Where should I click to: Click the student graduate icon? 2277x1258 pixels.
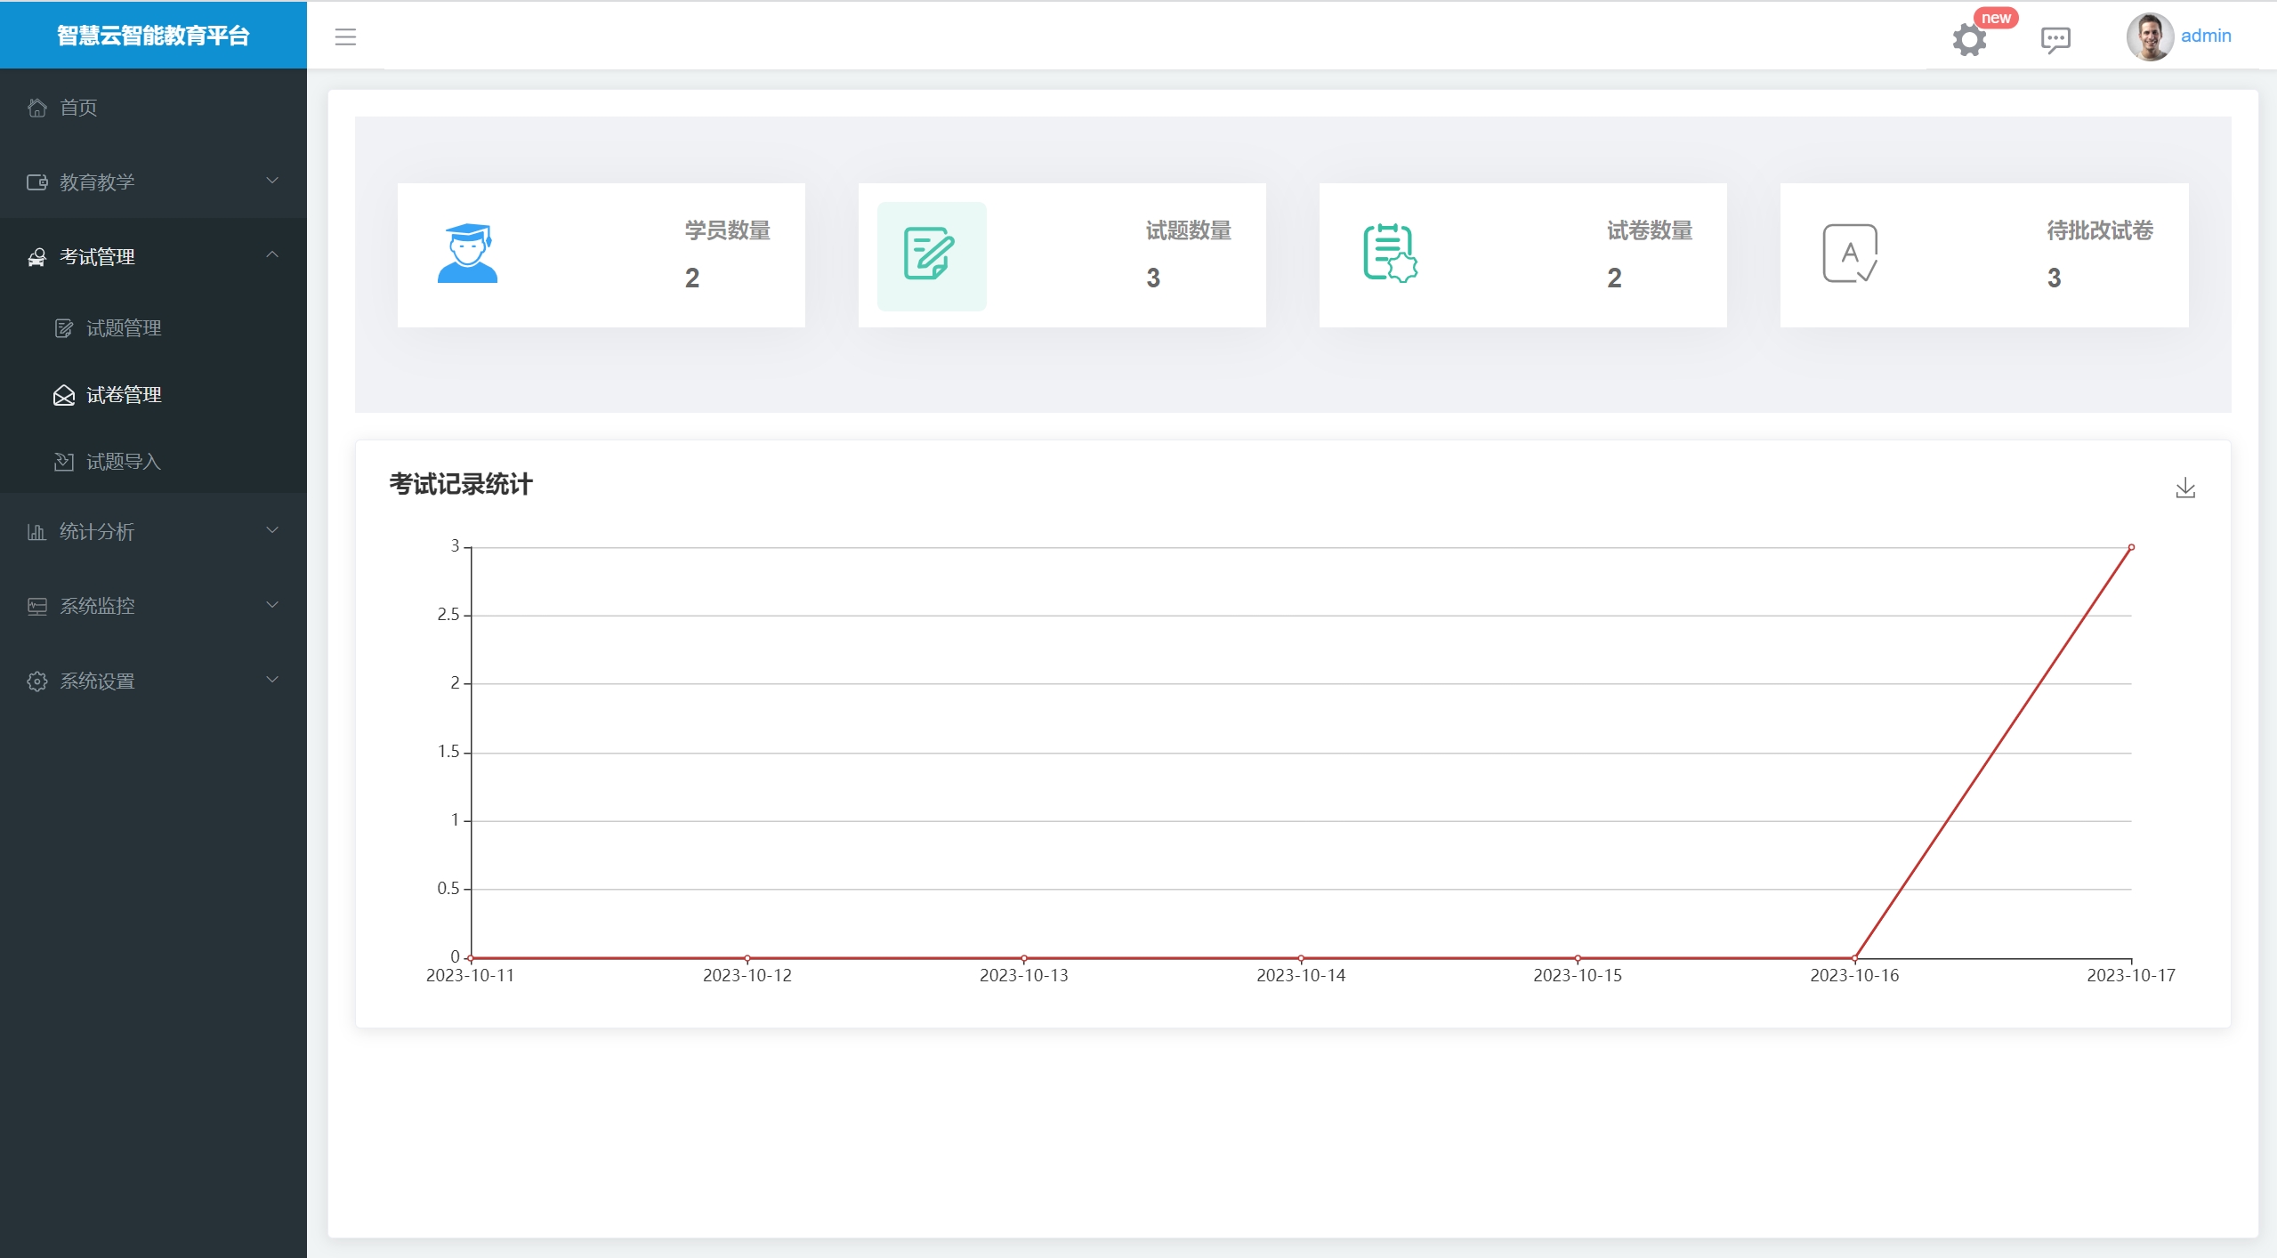tap(467, 254)
